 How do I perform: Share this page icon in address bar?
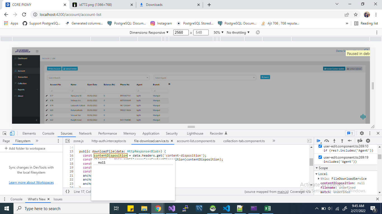347,14
